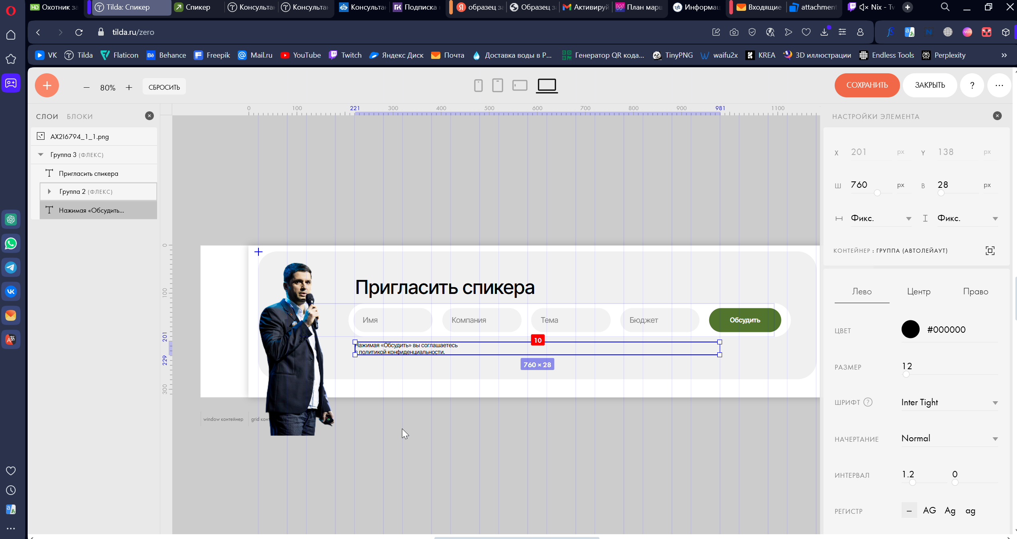Viewport: 1017px width, 539px height.
Task: Open the Behance bookmark
Action: (166, 55)
